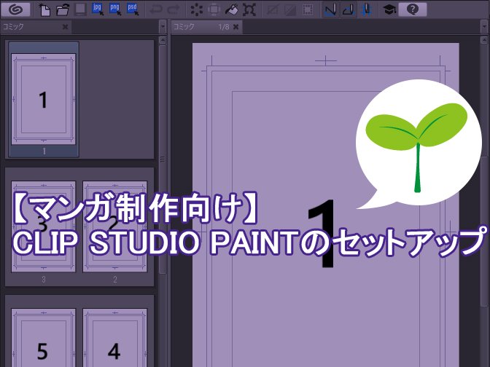Click the page manager scroll-up arrow
This screenshot has height=367, width=490.
tap(163, 40)
